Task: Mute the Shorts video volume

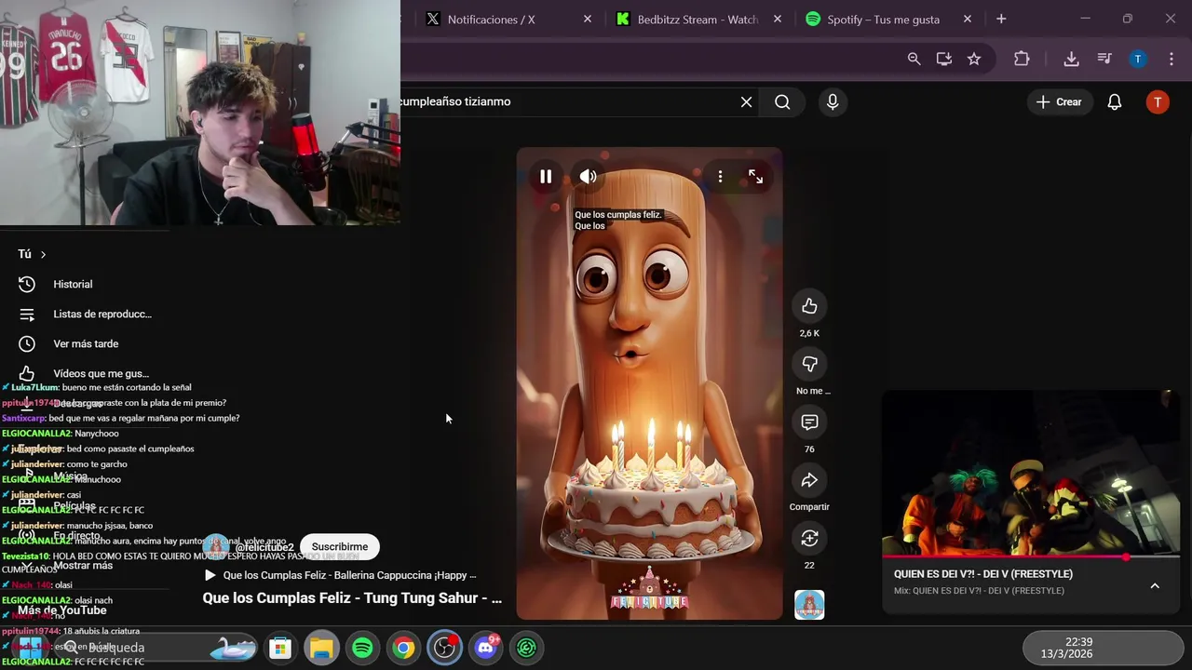Action: (x=588, y=176)
